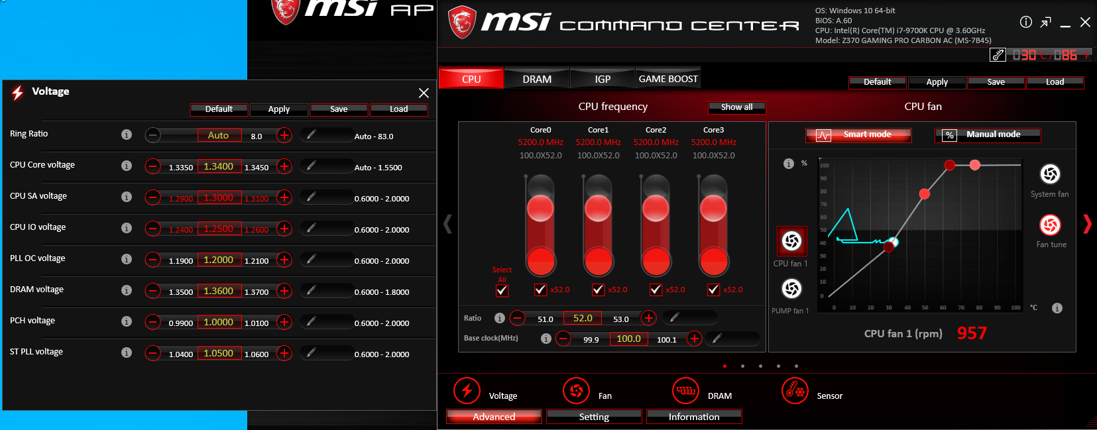Increase DRAM voltage with plus button
Image resolution: width=1097 pixels, height=430 pixels.
pos(284,291)
